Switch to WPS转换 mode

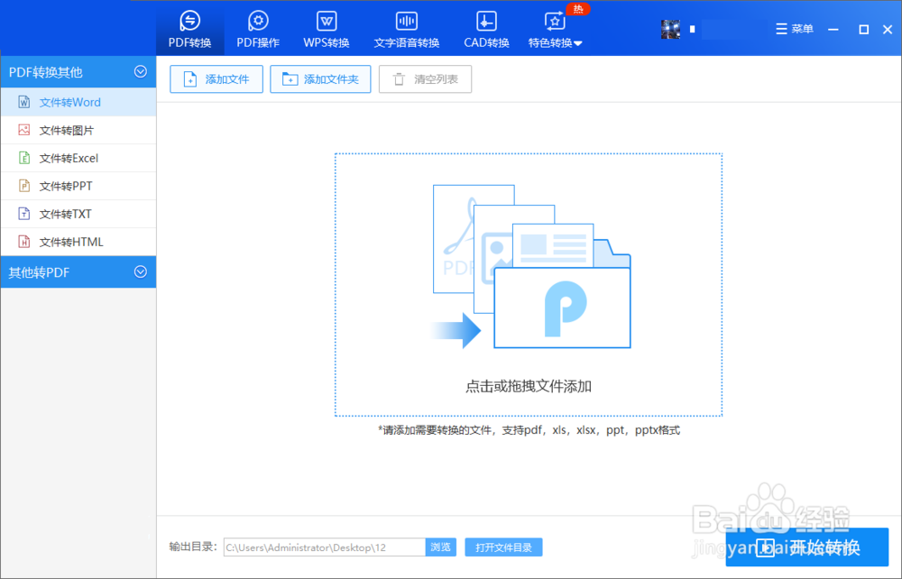click(326, 27)
